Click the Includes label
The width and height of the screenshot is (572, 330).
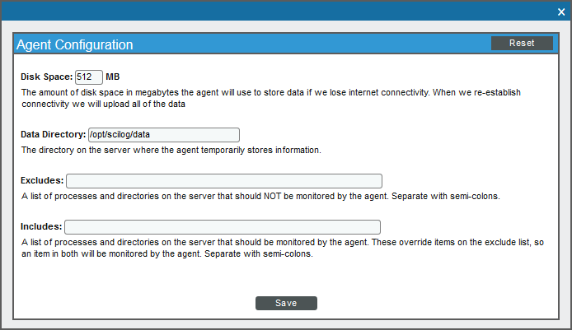41,226
